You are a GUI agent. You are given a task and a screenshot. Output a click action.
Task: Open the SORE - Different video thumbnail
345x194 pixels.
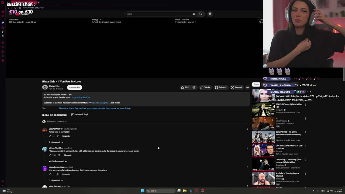(263, 109)
